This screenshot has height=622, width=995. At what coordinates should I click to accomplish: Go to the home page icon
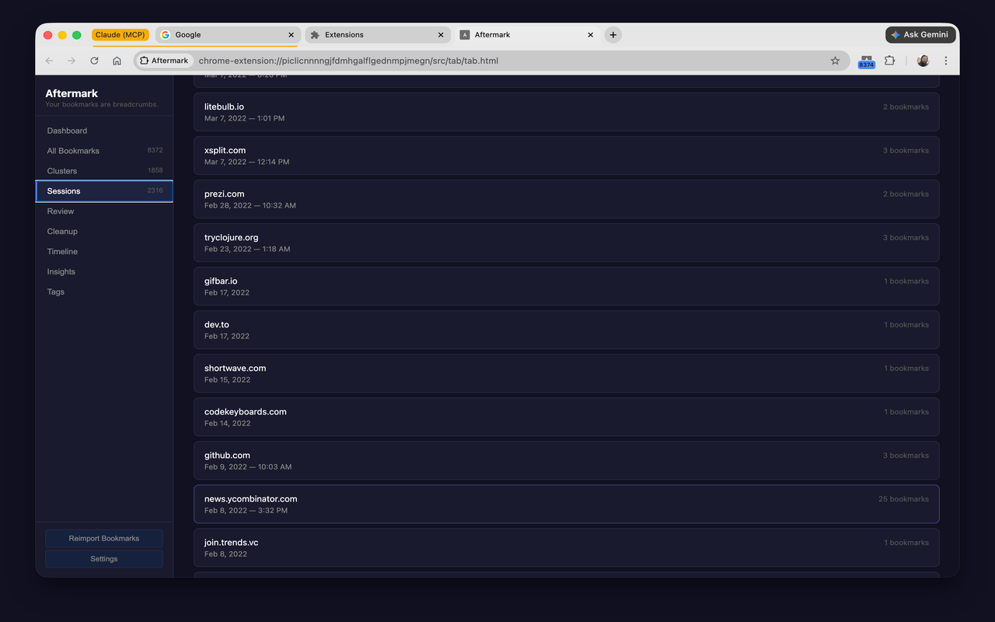tap(117, 61)
